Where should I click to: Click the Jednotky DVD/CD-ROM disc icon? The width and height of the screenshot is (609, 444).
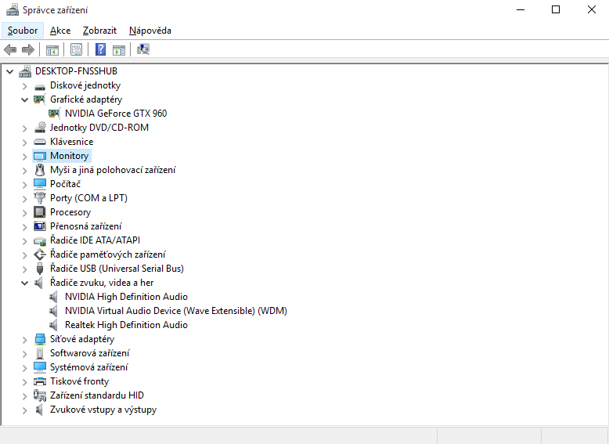coord(40,128)
